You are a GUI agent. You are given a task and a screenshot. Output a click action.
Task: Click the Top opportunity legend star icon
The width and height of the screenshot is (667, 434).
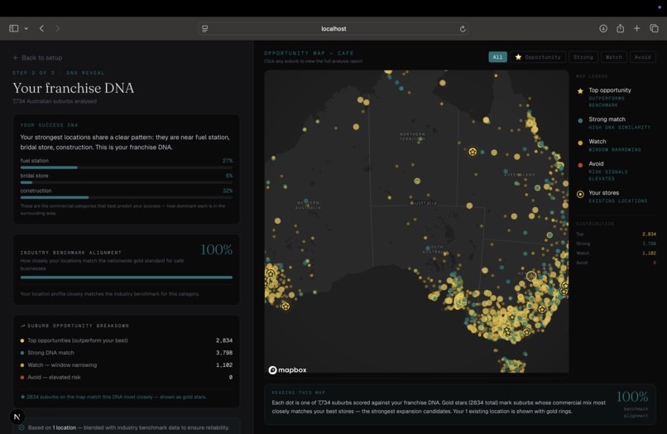point(580,91)
